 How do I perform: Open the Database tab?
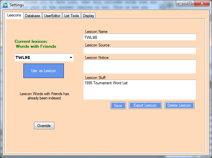coord(33,16)
